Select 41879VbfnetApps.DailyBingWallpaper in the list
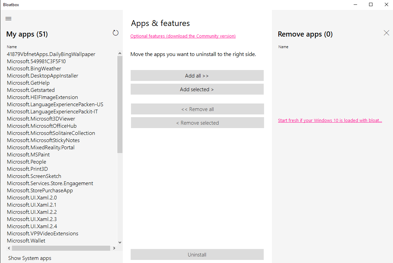This screenshot has width=393, height=263. coord(51,54)
